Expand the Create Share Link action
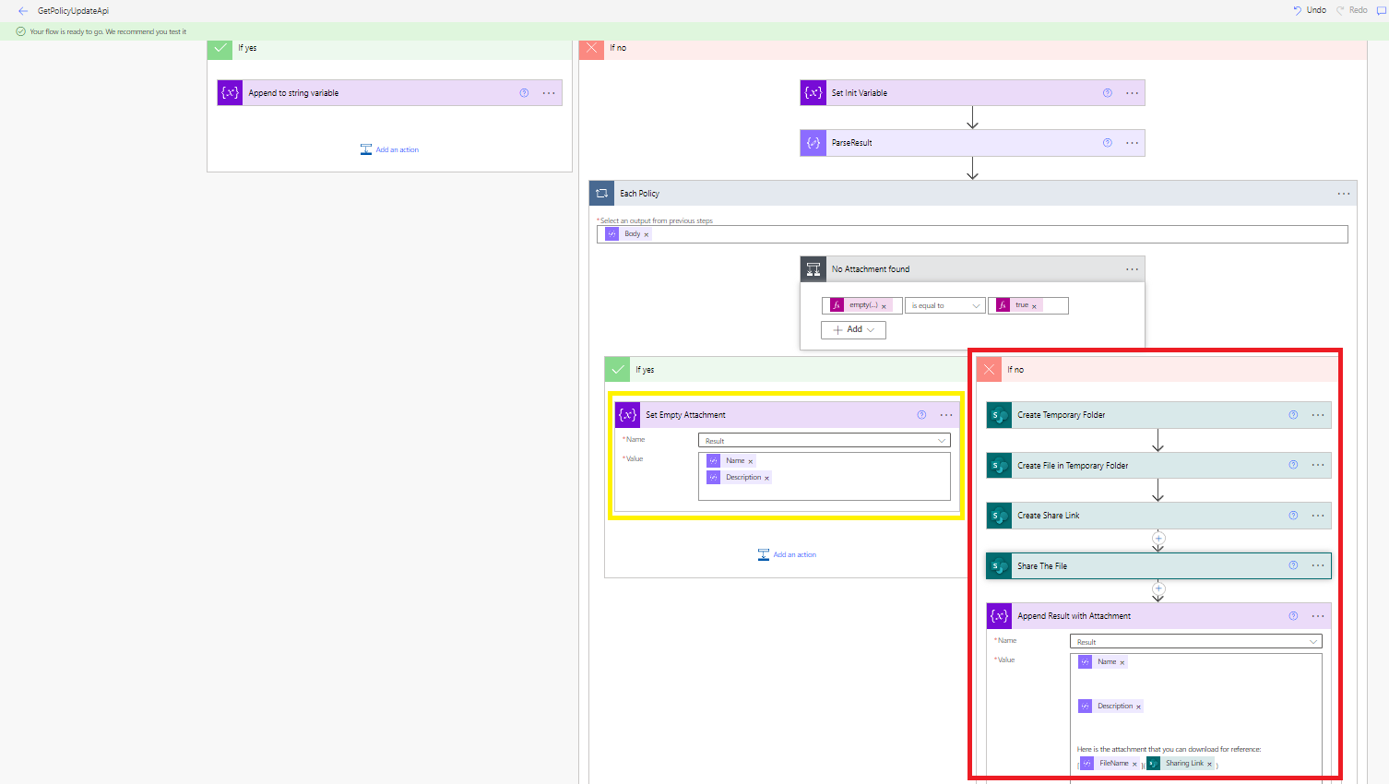The height and width of the screenshot is (784, 1389). 1158,516
